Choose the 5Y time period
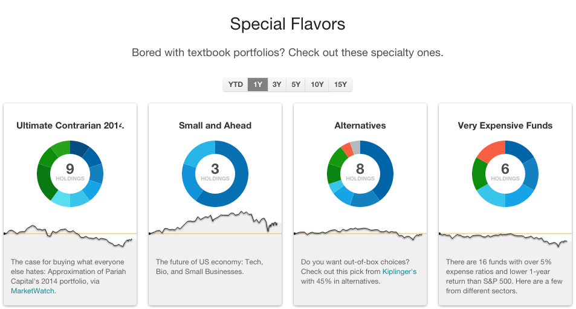 pyautogui.click(x=296, y=84)
